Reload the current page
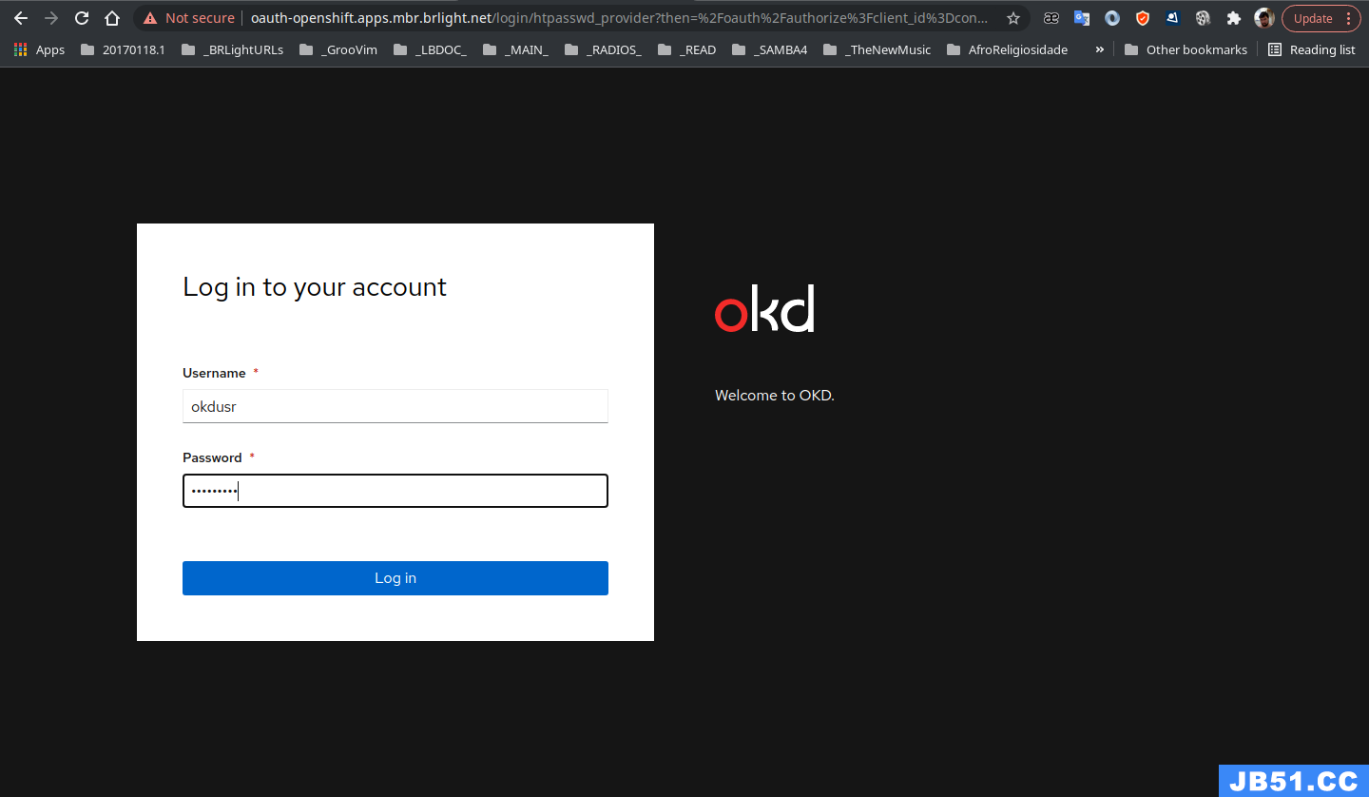1369x797 pixels. click(x=82, y=18)
